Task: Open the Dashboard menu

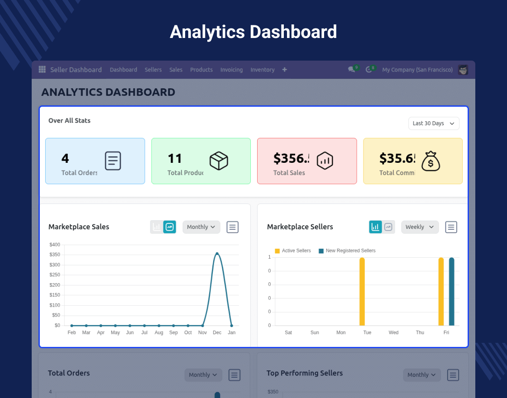Action: pyautogui.click(x=123, y=70)
